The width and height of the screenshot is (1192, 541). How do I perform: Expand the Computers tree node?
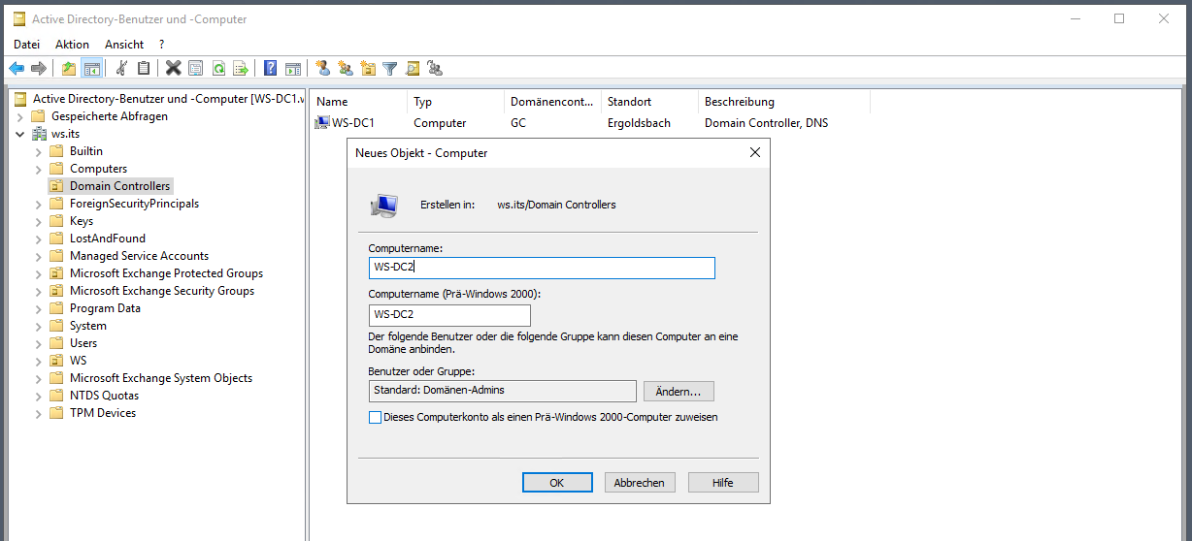[39, 169]
